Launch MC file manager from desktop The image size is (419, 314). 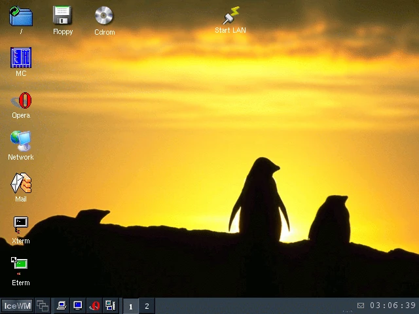click(21, 59)
